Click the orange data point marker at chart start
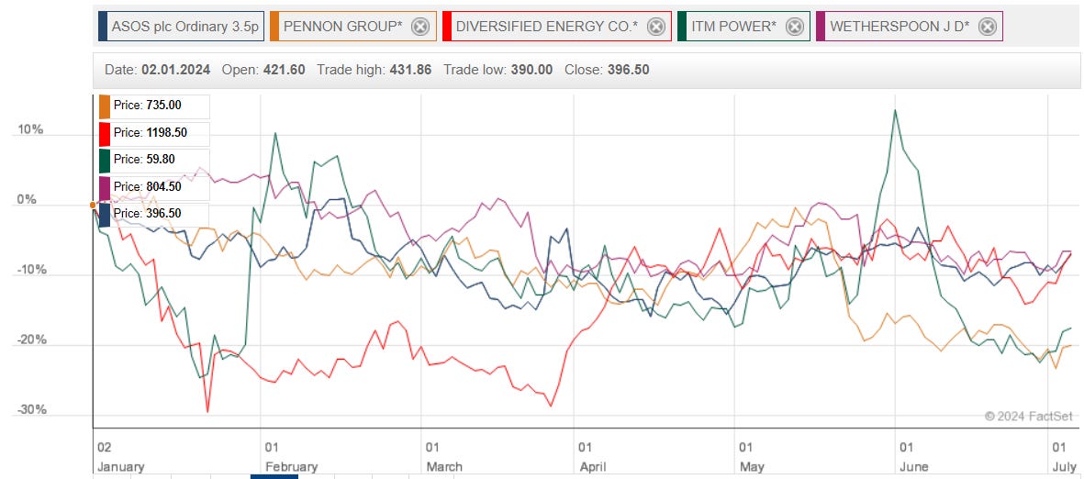Viewport: 1084px width, 479px height. (x=94, y=205)
